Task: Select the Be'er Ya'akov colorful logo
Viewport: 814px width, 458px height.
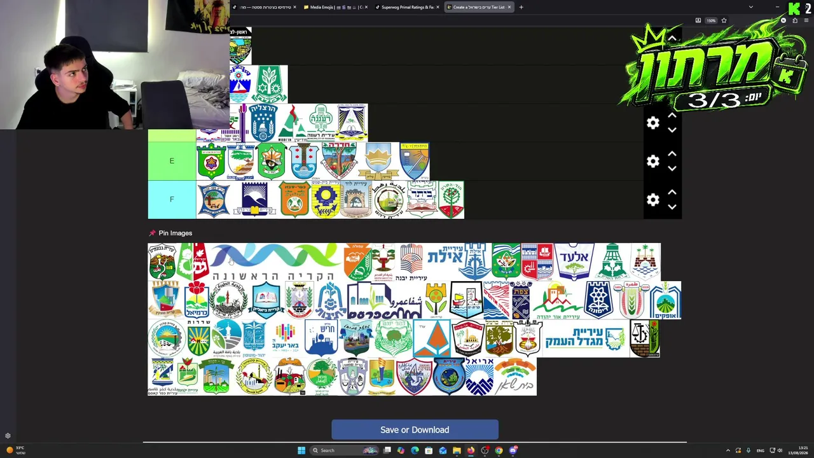Action: point(286,338)
